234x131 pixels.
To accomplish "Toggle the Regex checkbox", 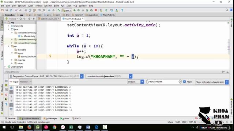I will 184,82.
